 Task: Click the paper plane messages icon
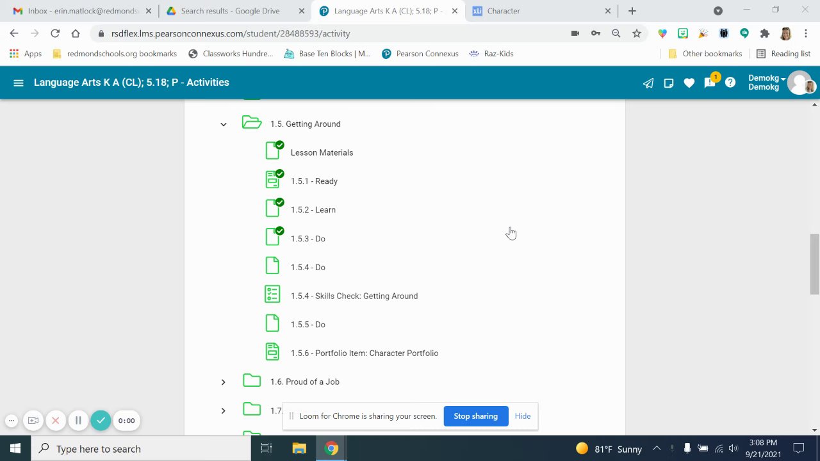(x=648, y=83)
